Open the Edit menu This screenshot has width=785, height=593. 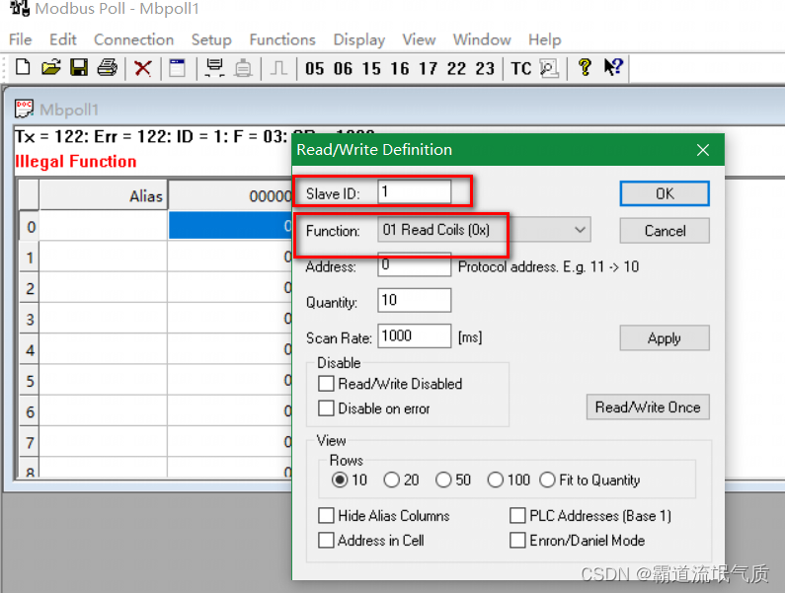[62, 39]
